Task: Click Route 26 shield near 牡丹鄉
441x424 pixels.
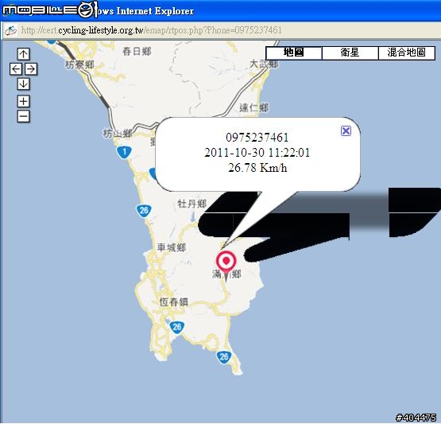Action: [x=144, y=211]
